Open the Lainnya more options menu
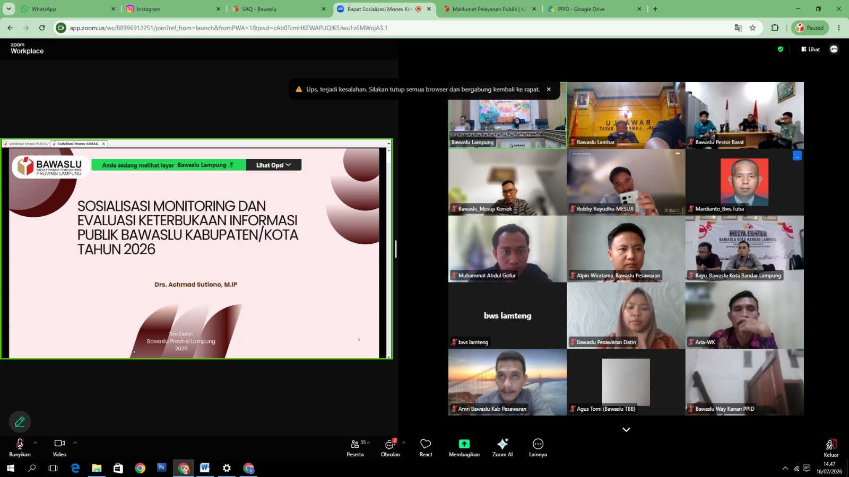Viewport: 849px width, 477px height. (x=538, y=447)
